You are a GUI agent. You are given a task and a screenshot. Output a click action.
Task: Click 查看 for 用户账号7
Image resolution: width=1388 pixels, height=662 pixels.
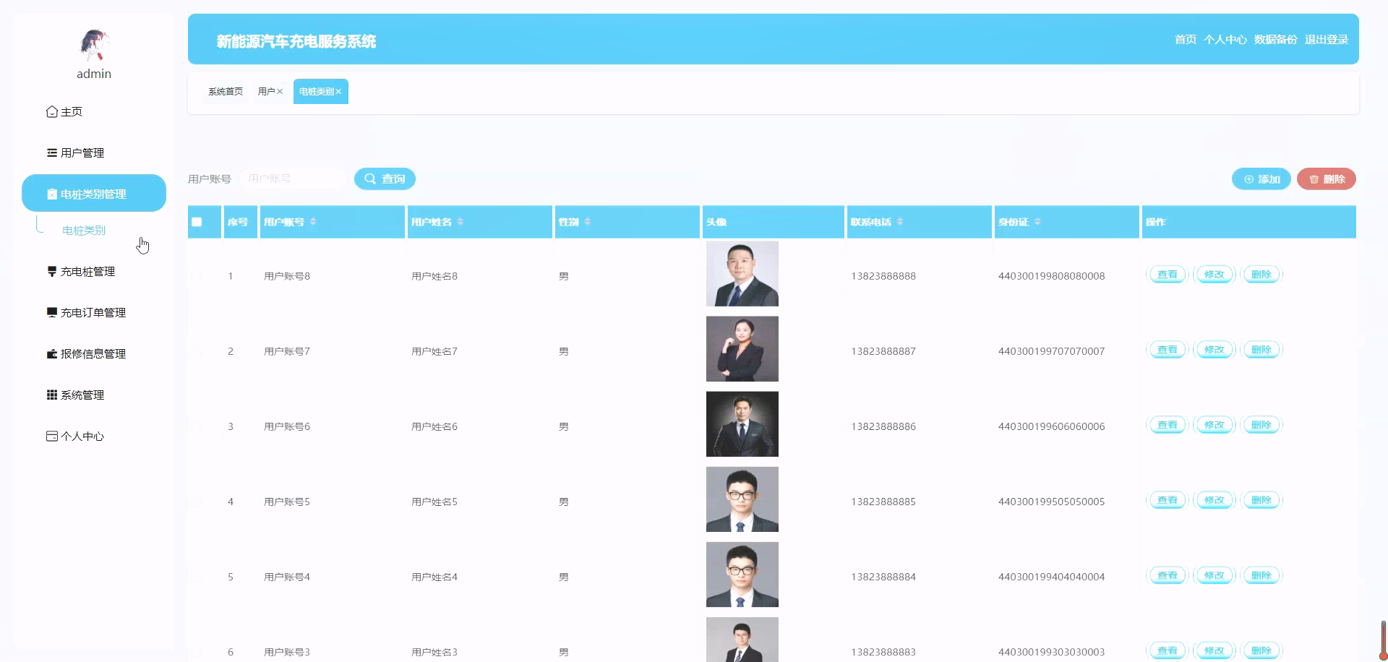click(1168, 350)
